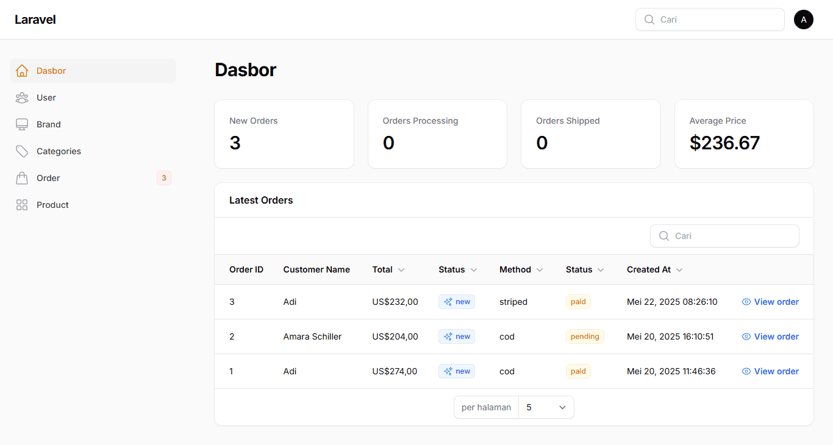Click the Laravel logo text
Image resolution: width=833 pixels, height=445 pixels.
tap(35, 20)
